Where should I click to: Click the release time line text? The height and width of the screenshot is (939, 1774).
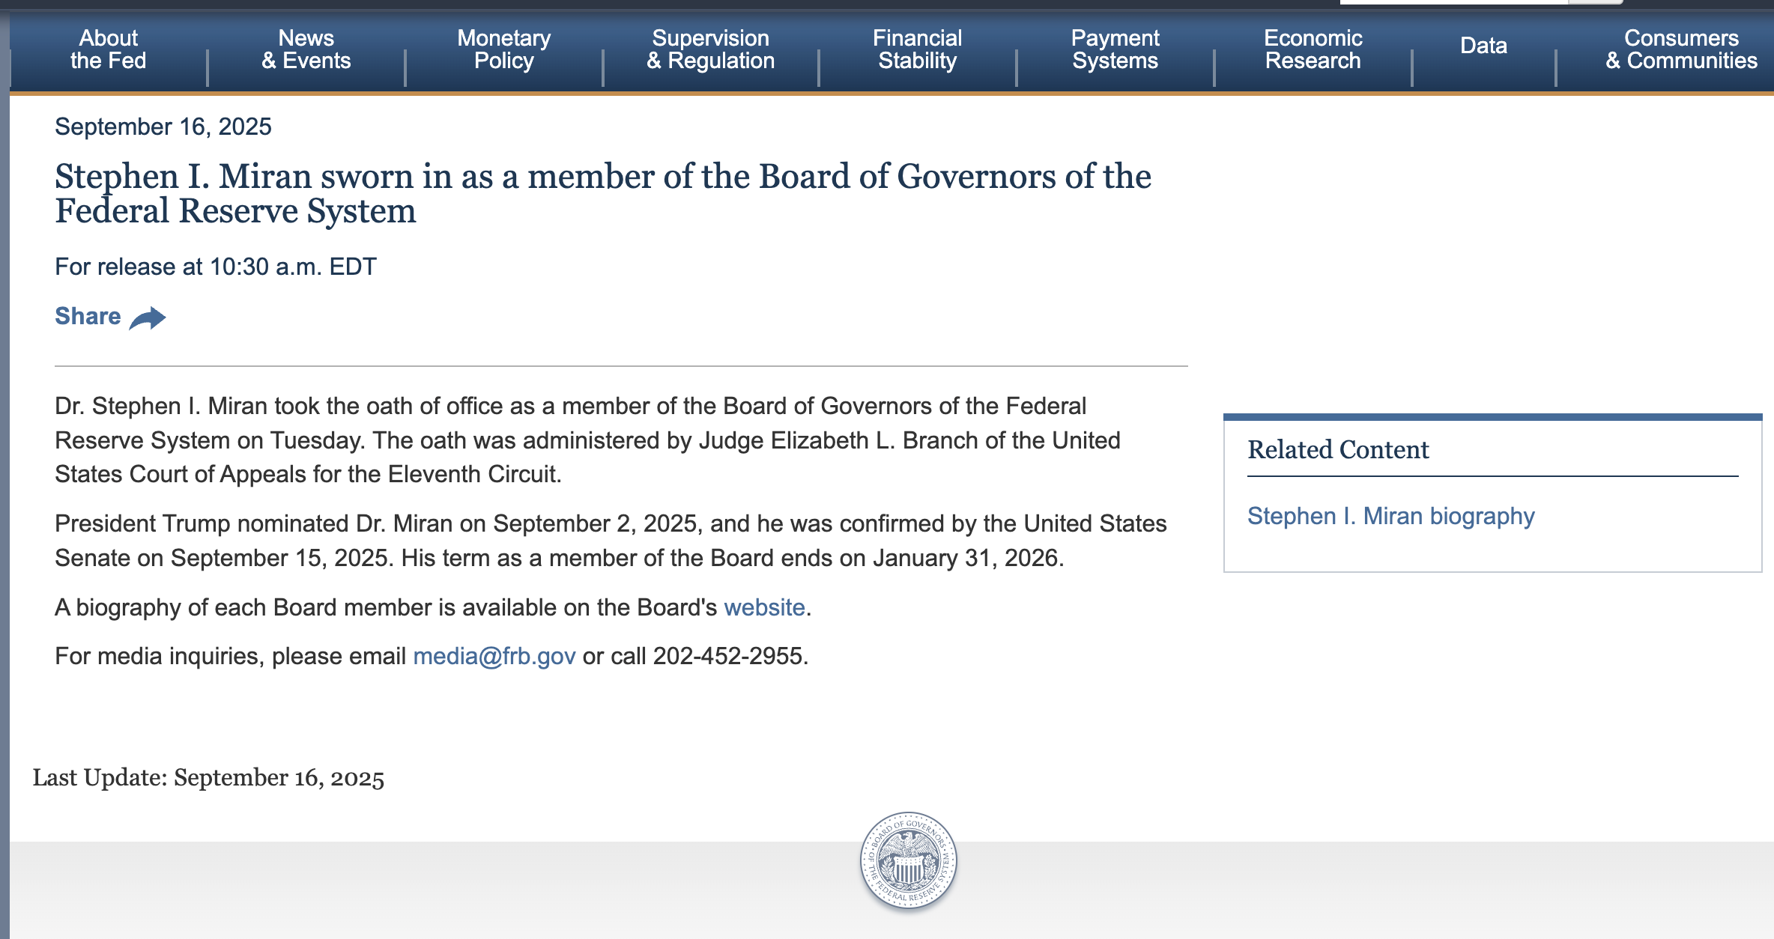[216, 267]
